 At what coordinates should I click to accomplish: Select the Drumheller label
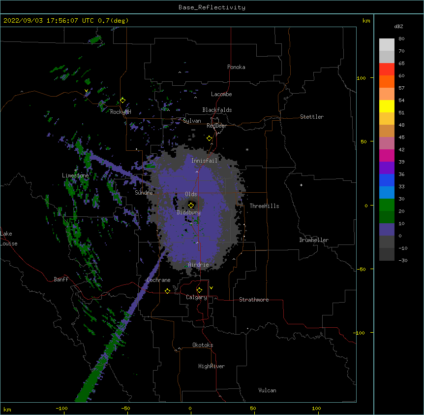[314, 240]
